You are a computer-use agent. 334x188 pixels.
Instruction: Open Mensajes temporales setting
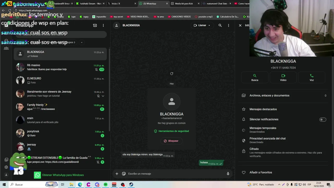coord(284,130)
